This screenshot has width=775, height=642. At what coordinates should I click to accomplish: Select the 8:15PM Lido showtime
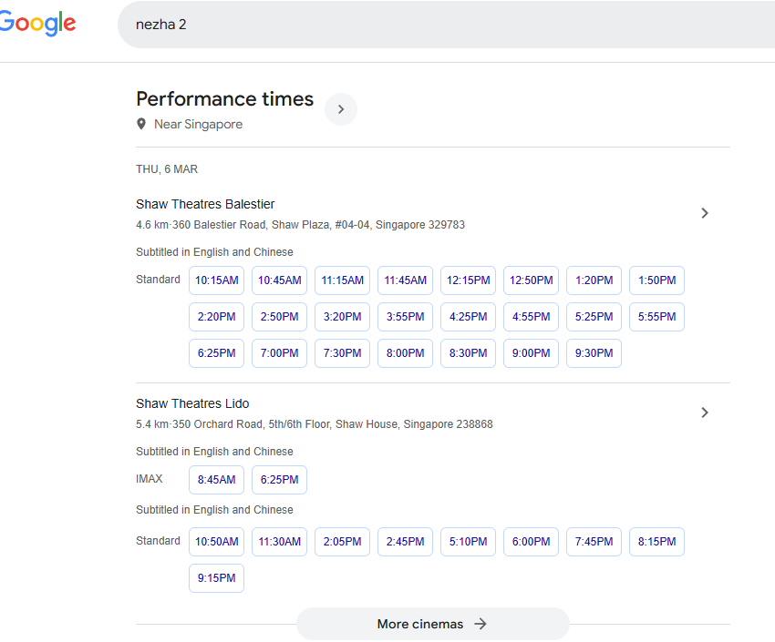pyautogui.click(x=656, y=542)
